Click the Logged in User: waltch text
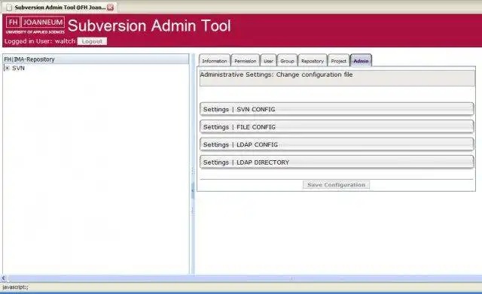The height and width of the screenshot is (294, 482). [x=40, y=41]
